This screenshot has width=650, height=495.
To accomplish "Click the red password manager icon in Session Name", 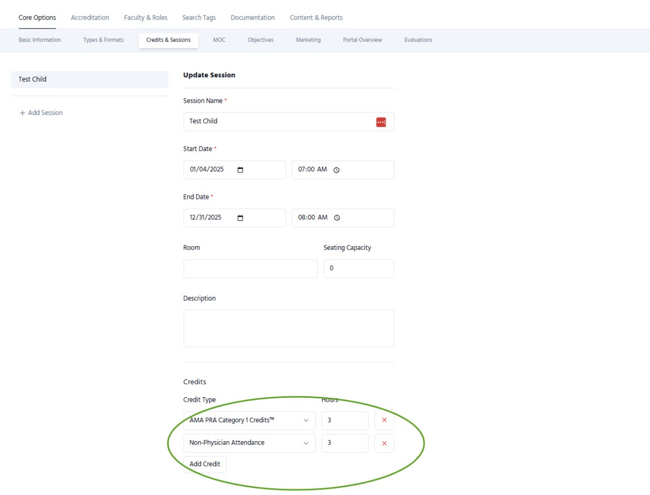I will [381, 122].
